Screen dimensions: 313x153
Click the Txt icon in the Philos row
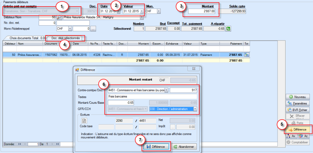pyautogui.click(x=247, y=54)
